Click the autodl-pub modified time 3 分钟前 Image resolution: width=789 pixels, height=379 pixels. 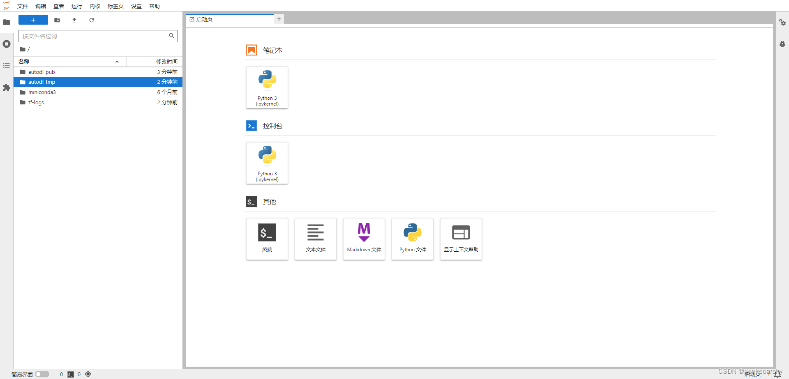[167, 72]
